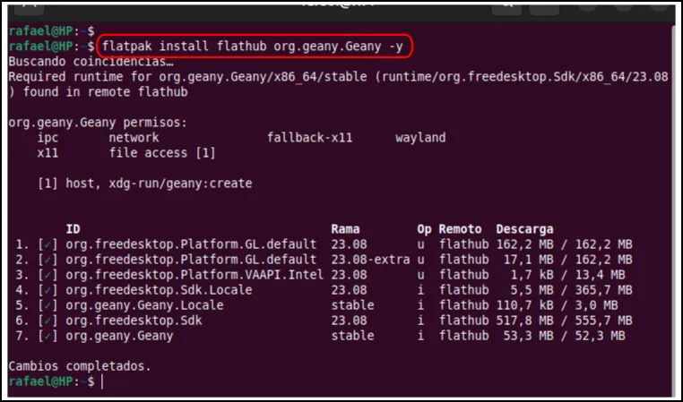Viewport: 683px width, 402px height.
Task: Click the 'i' operation in the org.freedesktop.Sdk.Locale row
Action: pyautogui.click(x=420, y=290)
